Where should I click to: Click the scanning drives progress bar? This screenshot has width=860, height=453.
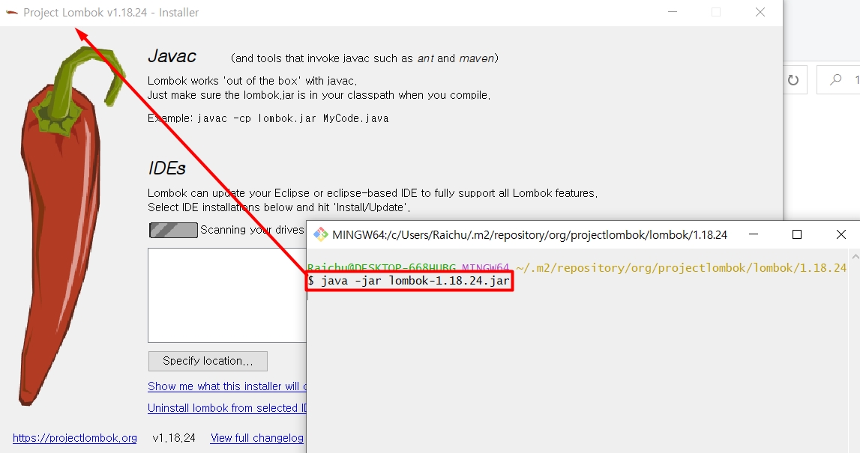(x=173, y=230)
